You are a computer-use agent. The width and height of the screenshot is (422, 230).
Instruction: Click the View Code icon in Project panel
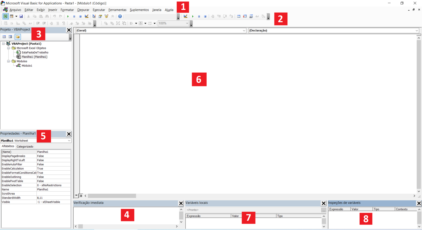pos(4,37)
